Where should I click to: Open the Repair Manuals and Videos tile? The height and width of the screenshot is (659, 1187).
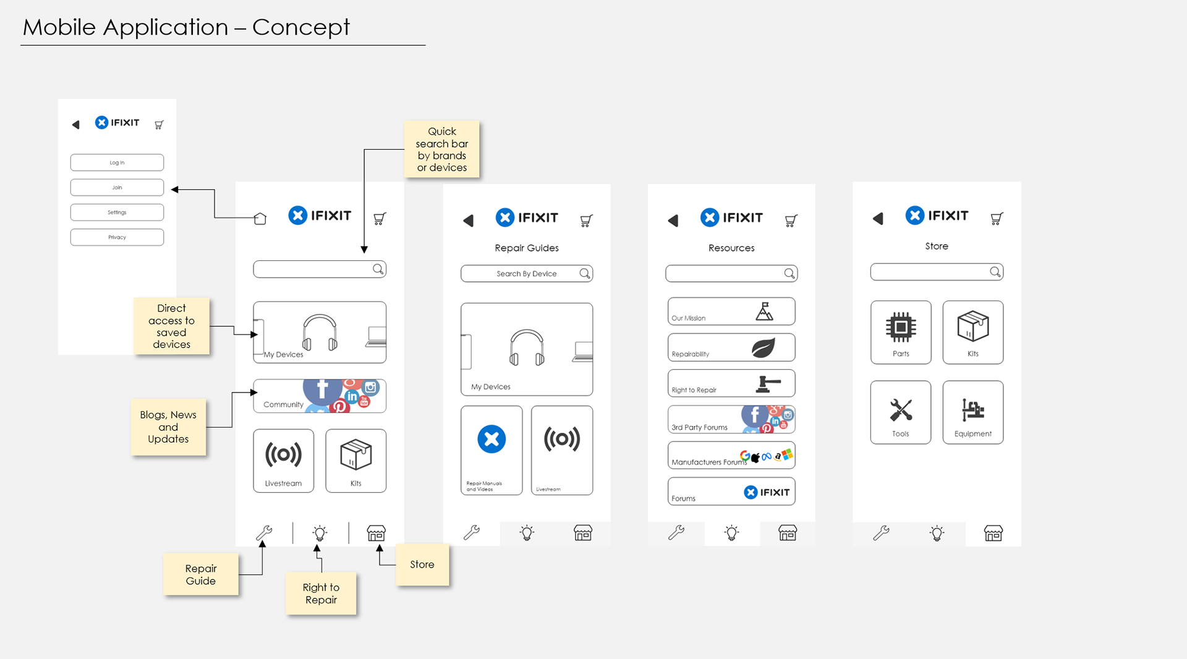coord(491,450)
